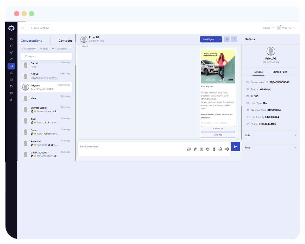Attach a file using paperclip icon
This screenshot has height=244, width=305.
(195, 149)
